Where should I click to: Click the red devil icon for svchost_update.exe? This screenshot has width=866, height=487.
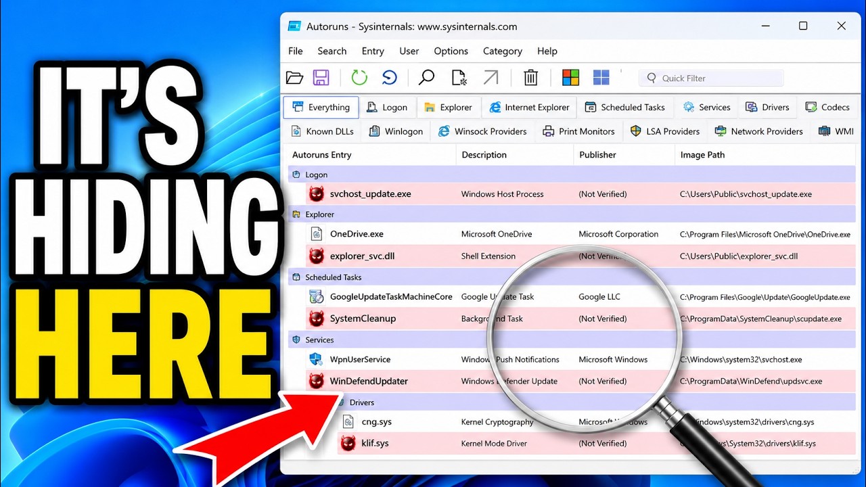point(316,194)
